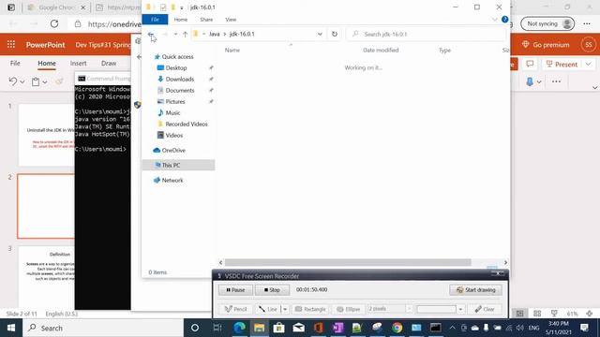600x337 pixels.
Task: Open the Share ribbon tab
Action: tap(206, 20)
